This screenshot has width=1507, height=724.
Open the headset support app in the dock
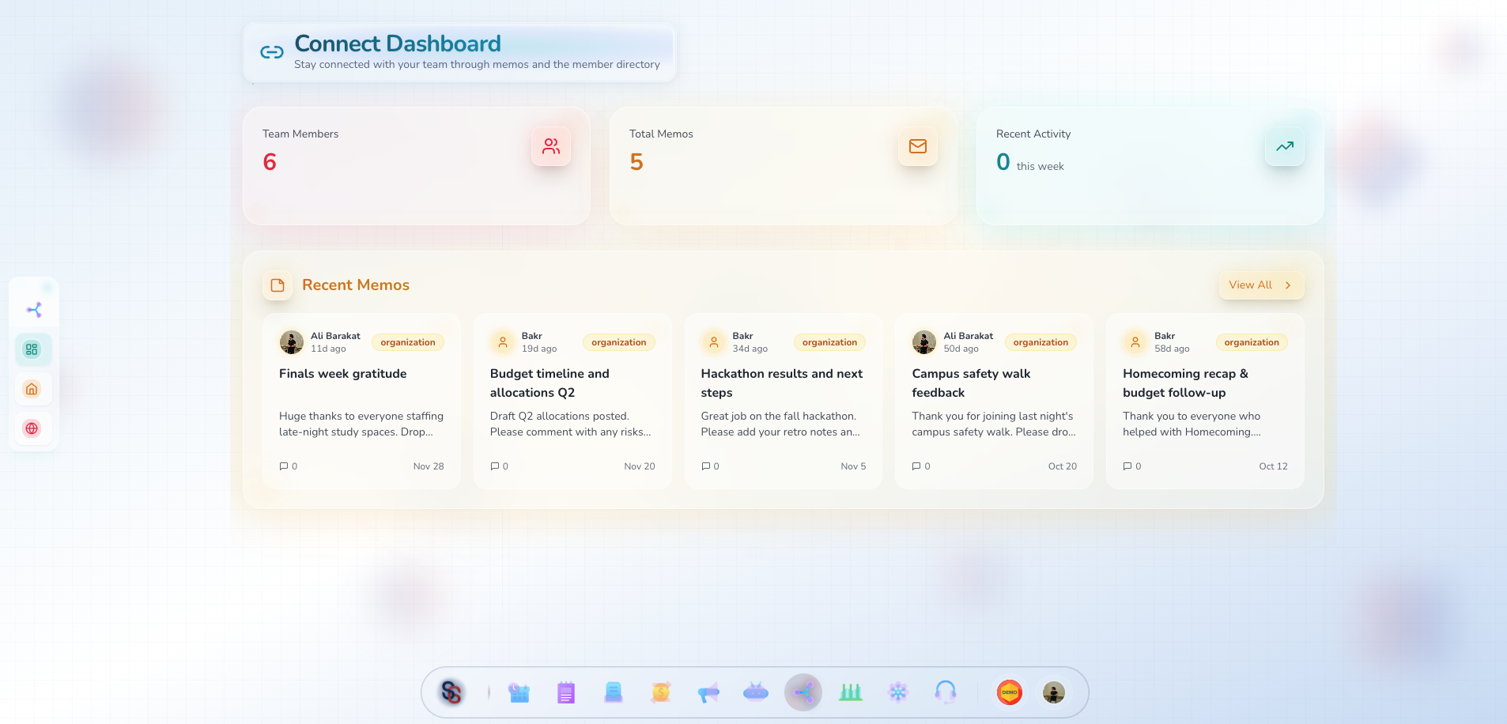coord(946,692)
